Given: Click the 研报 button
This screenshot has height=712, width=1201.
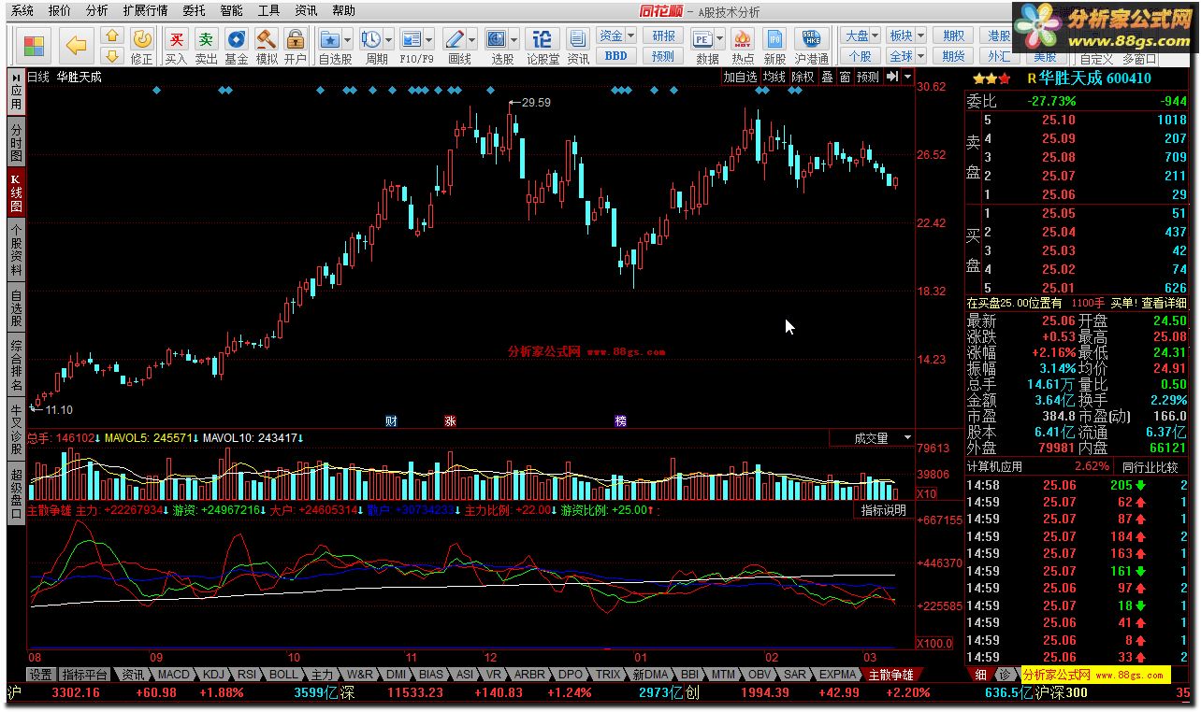Looking at the screenshot, I should [663, 36].
